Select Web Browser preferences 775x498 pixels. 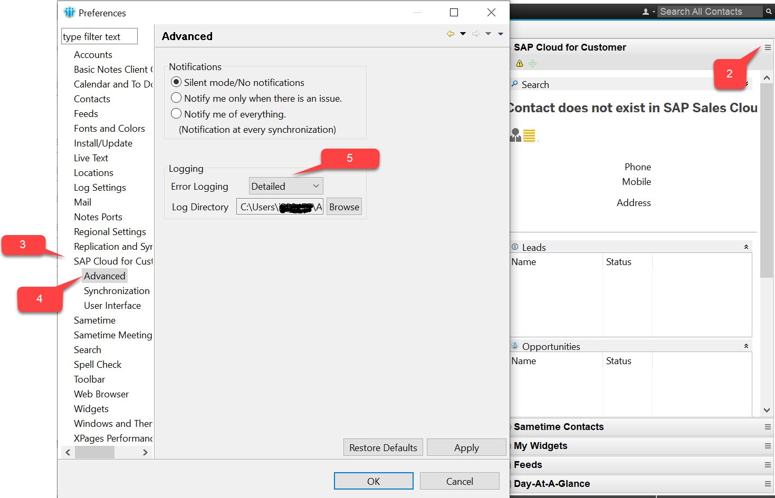coord(101,394)
